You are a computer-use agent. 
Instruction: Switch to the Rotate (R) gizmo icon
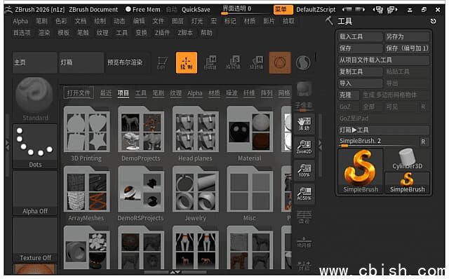pyautogui.click(x=256, y=62)
